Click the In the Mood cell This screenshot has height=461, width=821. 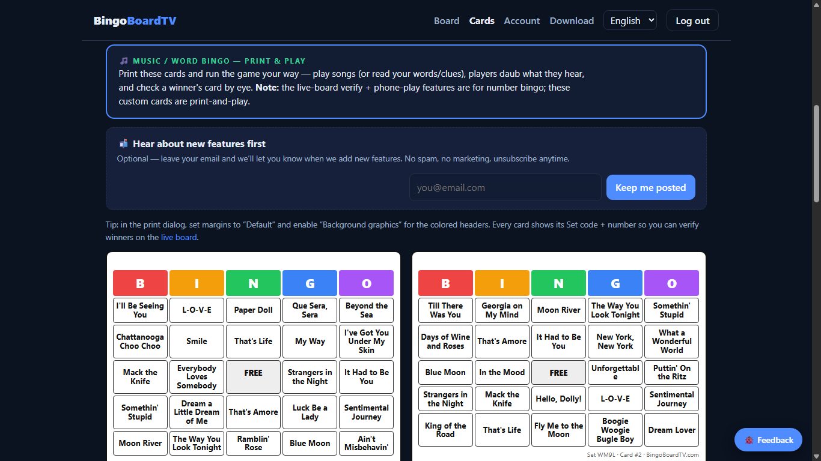pyautogui.click(x=502, y=373)
